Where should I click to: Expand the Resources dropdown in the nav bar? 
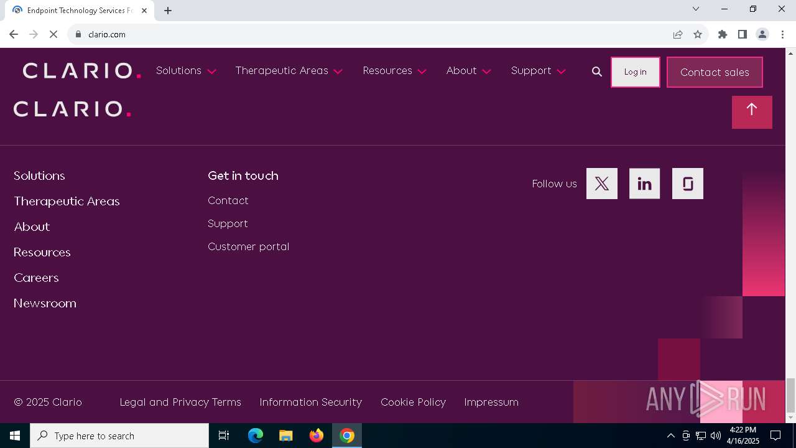click(394, 71)
